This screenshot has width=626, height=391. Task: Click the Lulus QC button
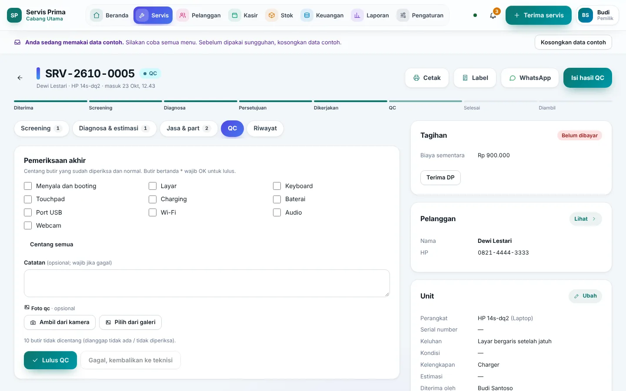50,360
